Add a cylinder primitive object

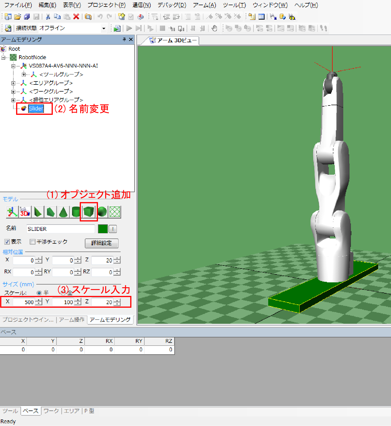(76, 212)
